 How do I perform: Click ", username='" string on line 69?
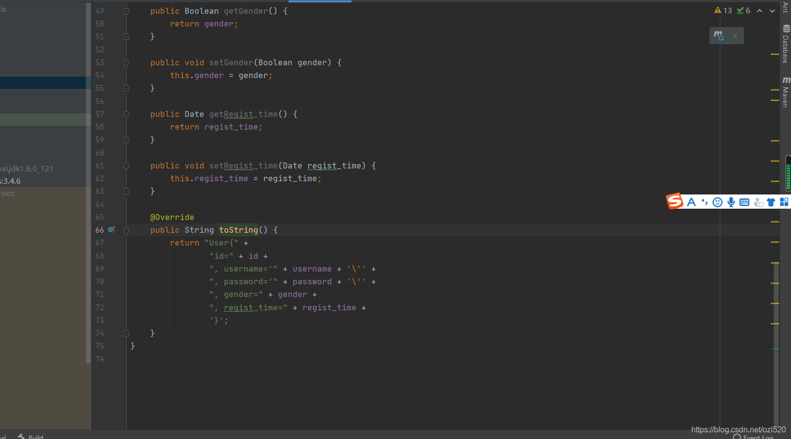tap(243, 269)
